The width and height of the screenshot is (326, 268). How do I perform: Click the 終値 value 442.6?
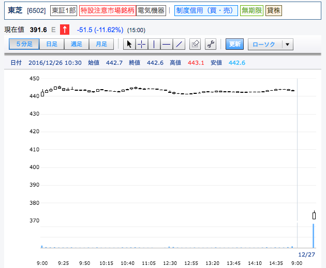pos(155,63)
